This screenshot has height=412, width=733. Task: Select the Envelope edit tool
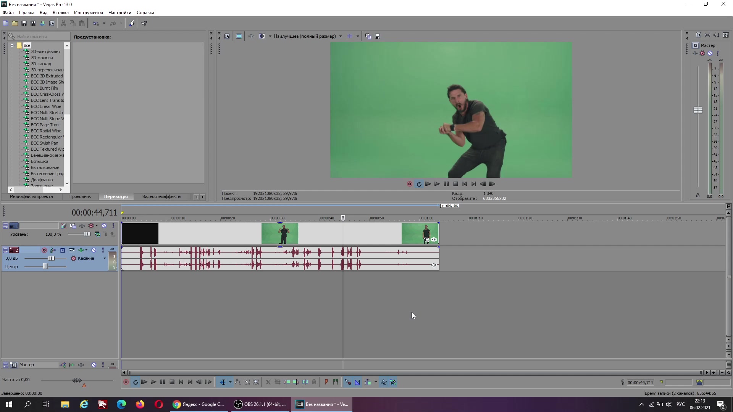pos(238,382)
